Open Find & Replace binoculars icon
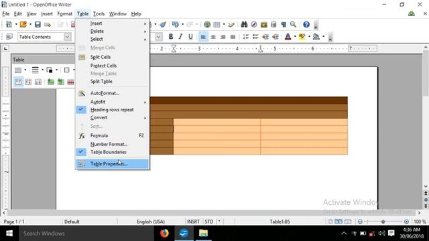429x241 pixels. 244,25
